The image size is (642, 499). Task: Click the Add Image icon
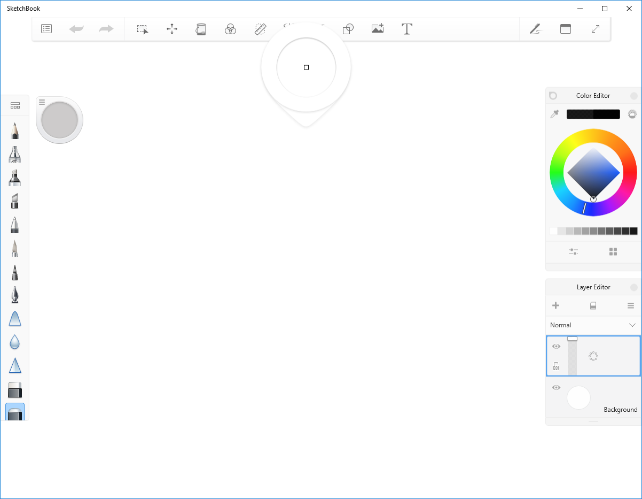pos(378,29)
